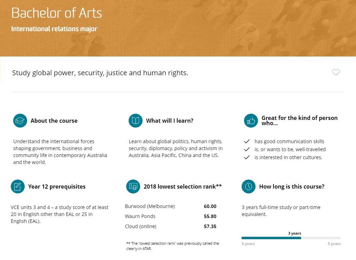356x260 pixels.
Task: Click the 2018 lowest selection rank heading
Action: [183, 187]
